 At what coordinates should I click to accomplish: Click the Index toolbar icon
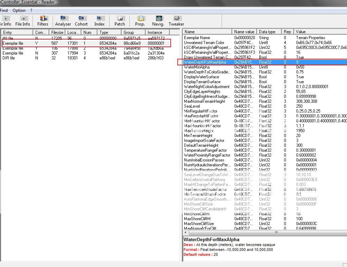(x=99, y=21)
